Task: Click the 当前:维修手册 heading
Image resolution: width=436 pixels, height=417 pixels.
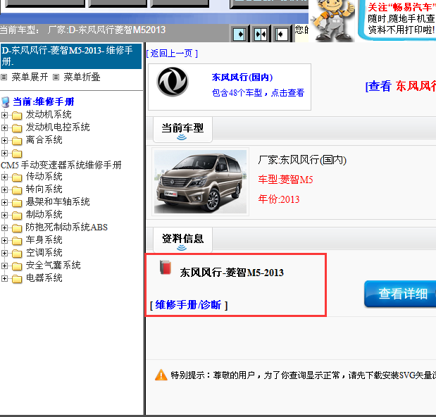Action: [x=44, y=101]
